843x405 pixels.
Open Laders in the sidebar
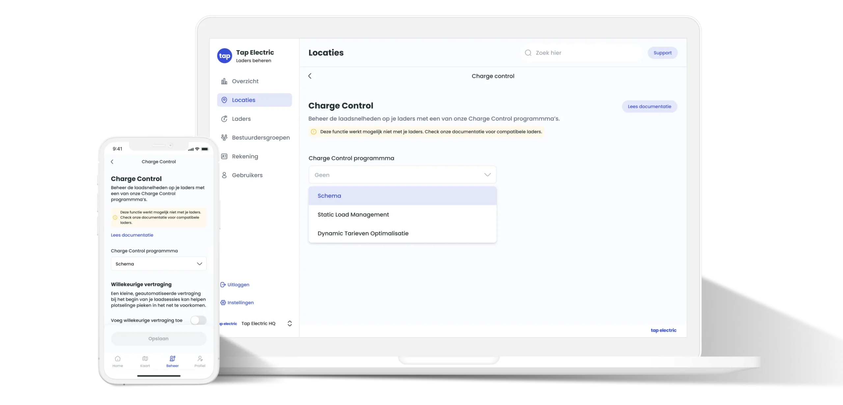(241, 119)
